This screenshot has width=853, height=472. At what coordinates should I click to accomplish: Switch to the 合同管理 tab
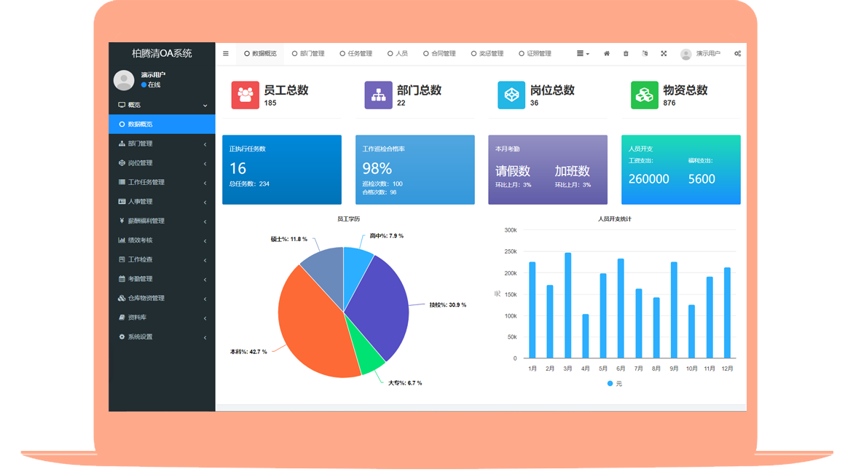click(439, 53)
